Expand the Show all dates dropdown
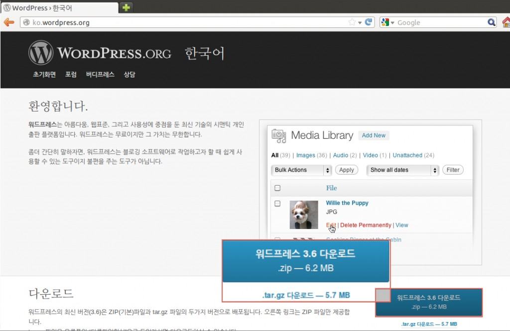 tap(403, 170)
